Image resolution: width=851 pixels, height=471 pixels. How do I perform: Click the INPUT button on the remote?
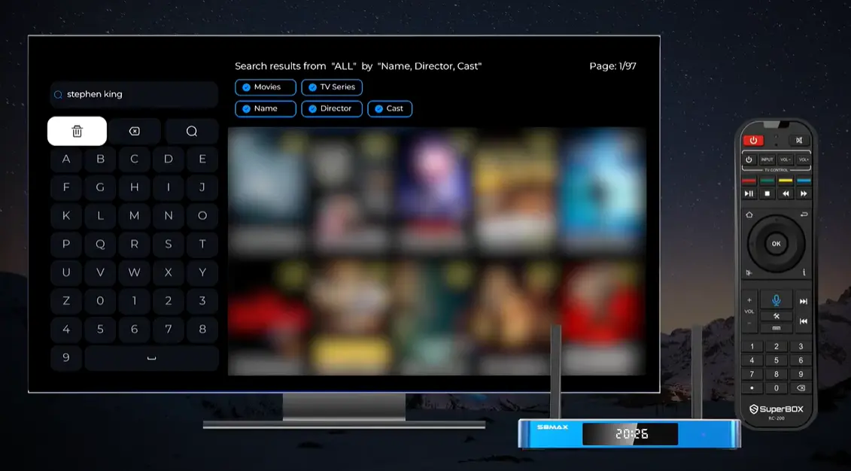coord(767,160)
